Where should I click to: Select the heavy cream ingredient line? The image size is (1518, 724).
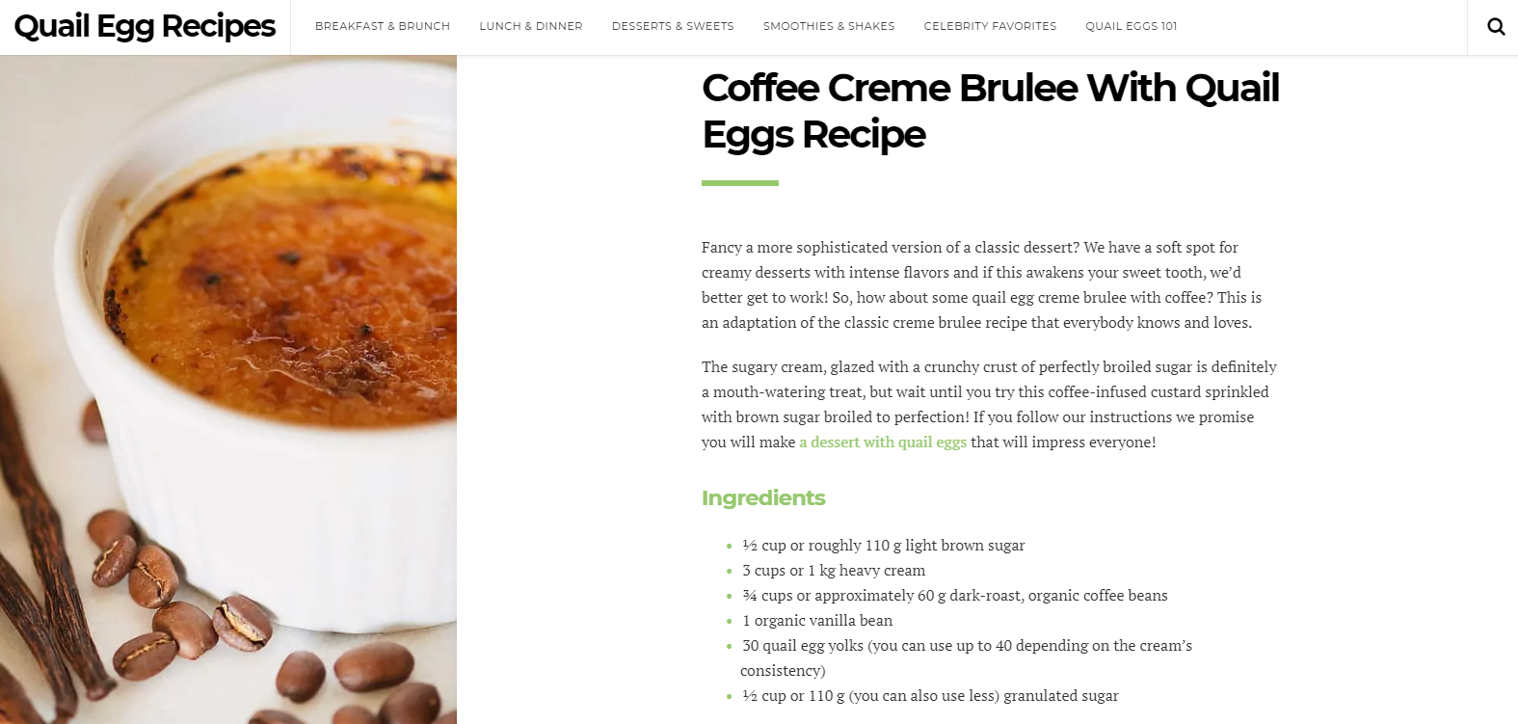834,571
